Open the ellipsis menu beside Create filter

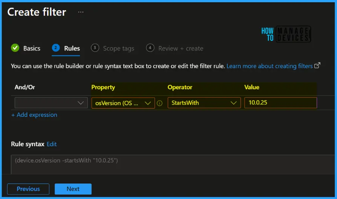click(81, 12)
